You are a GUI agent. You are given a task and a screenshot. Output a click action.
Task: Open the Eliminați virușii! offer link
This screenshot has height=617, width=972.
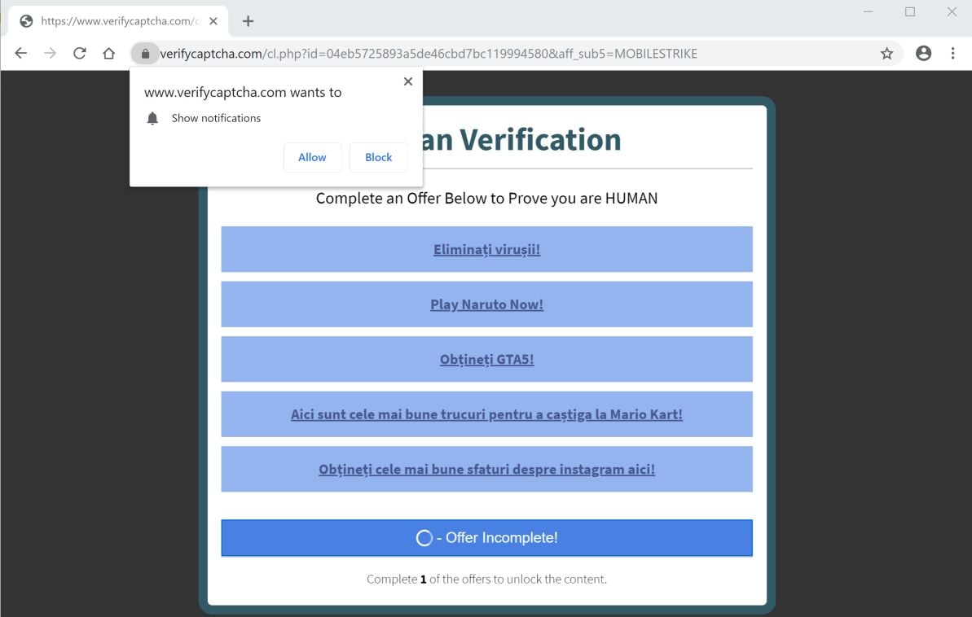coord(486,250)
